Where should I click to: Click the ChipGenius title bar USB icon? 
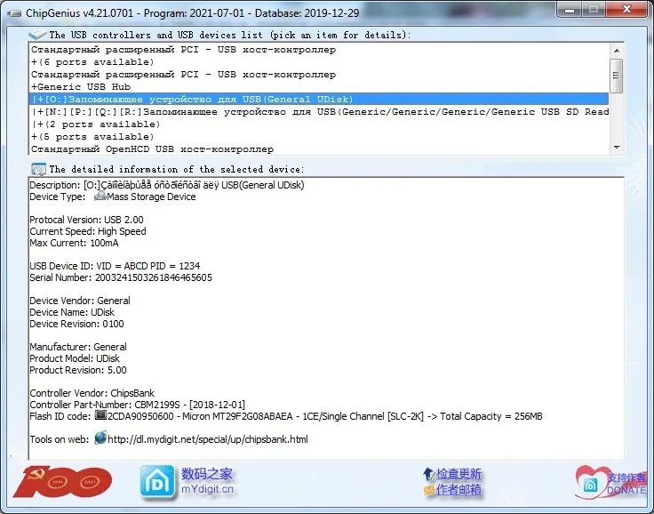[x=14, y=13]
